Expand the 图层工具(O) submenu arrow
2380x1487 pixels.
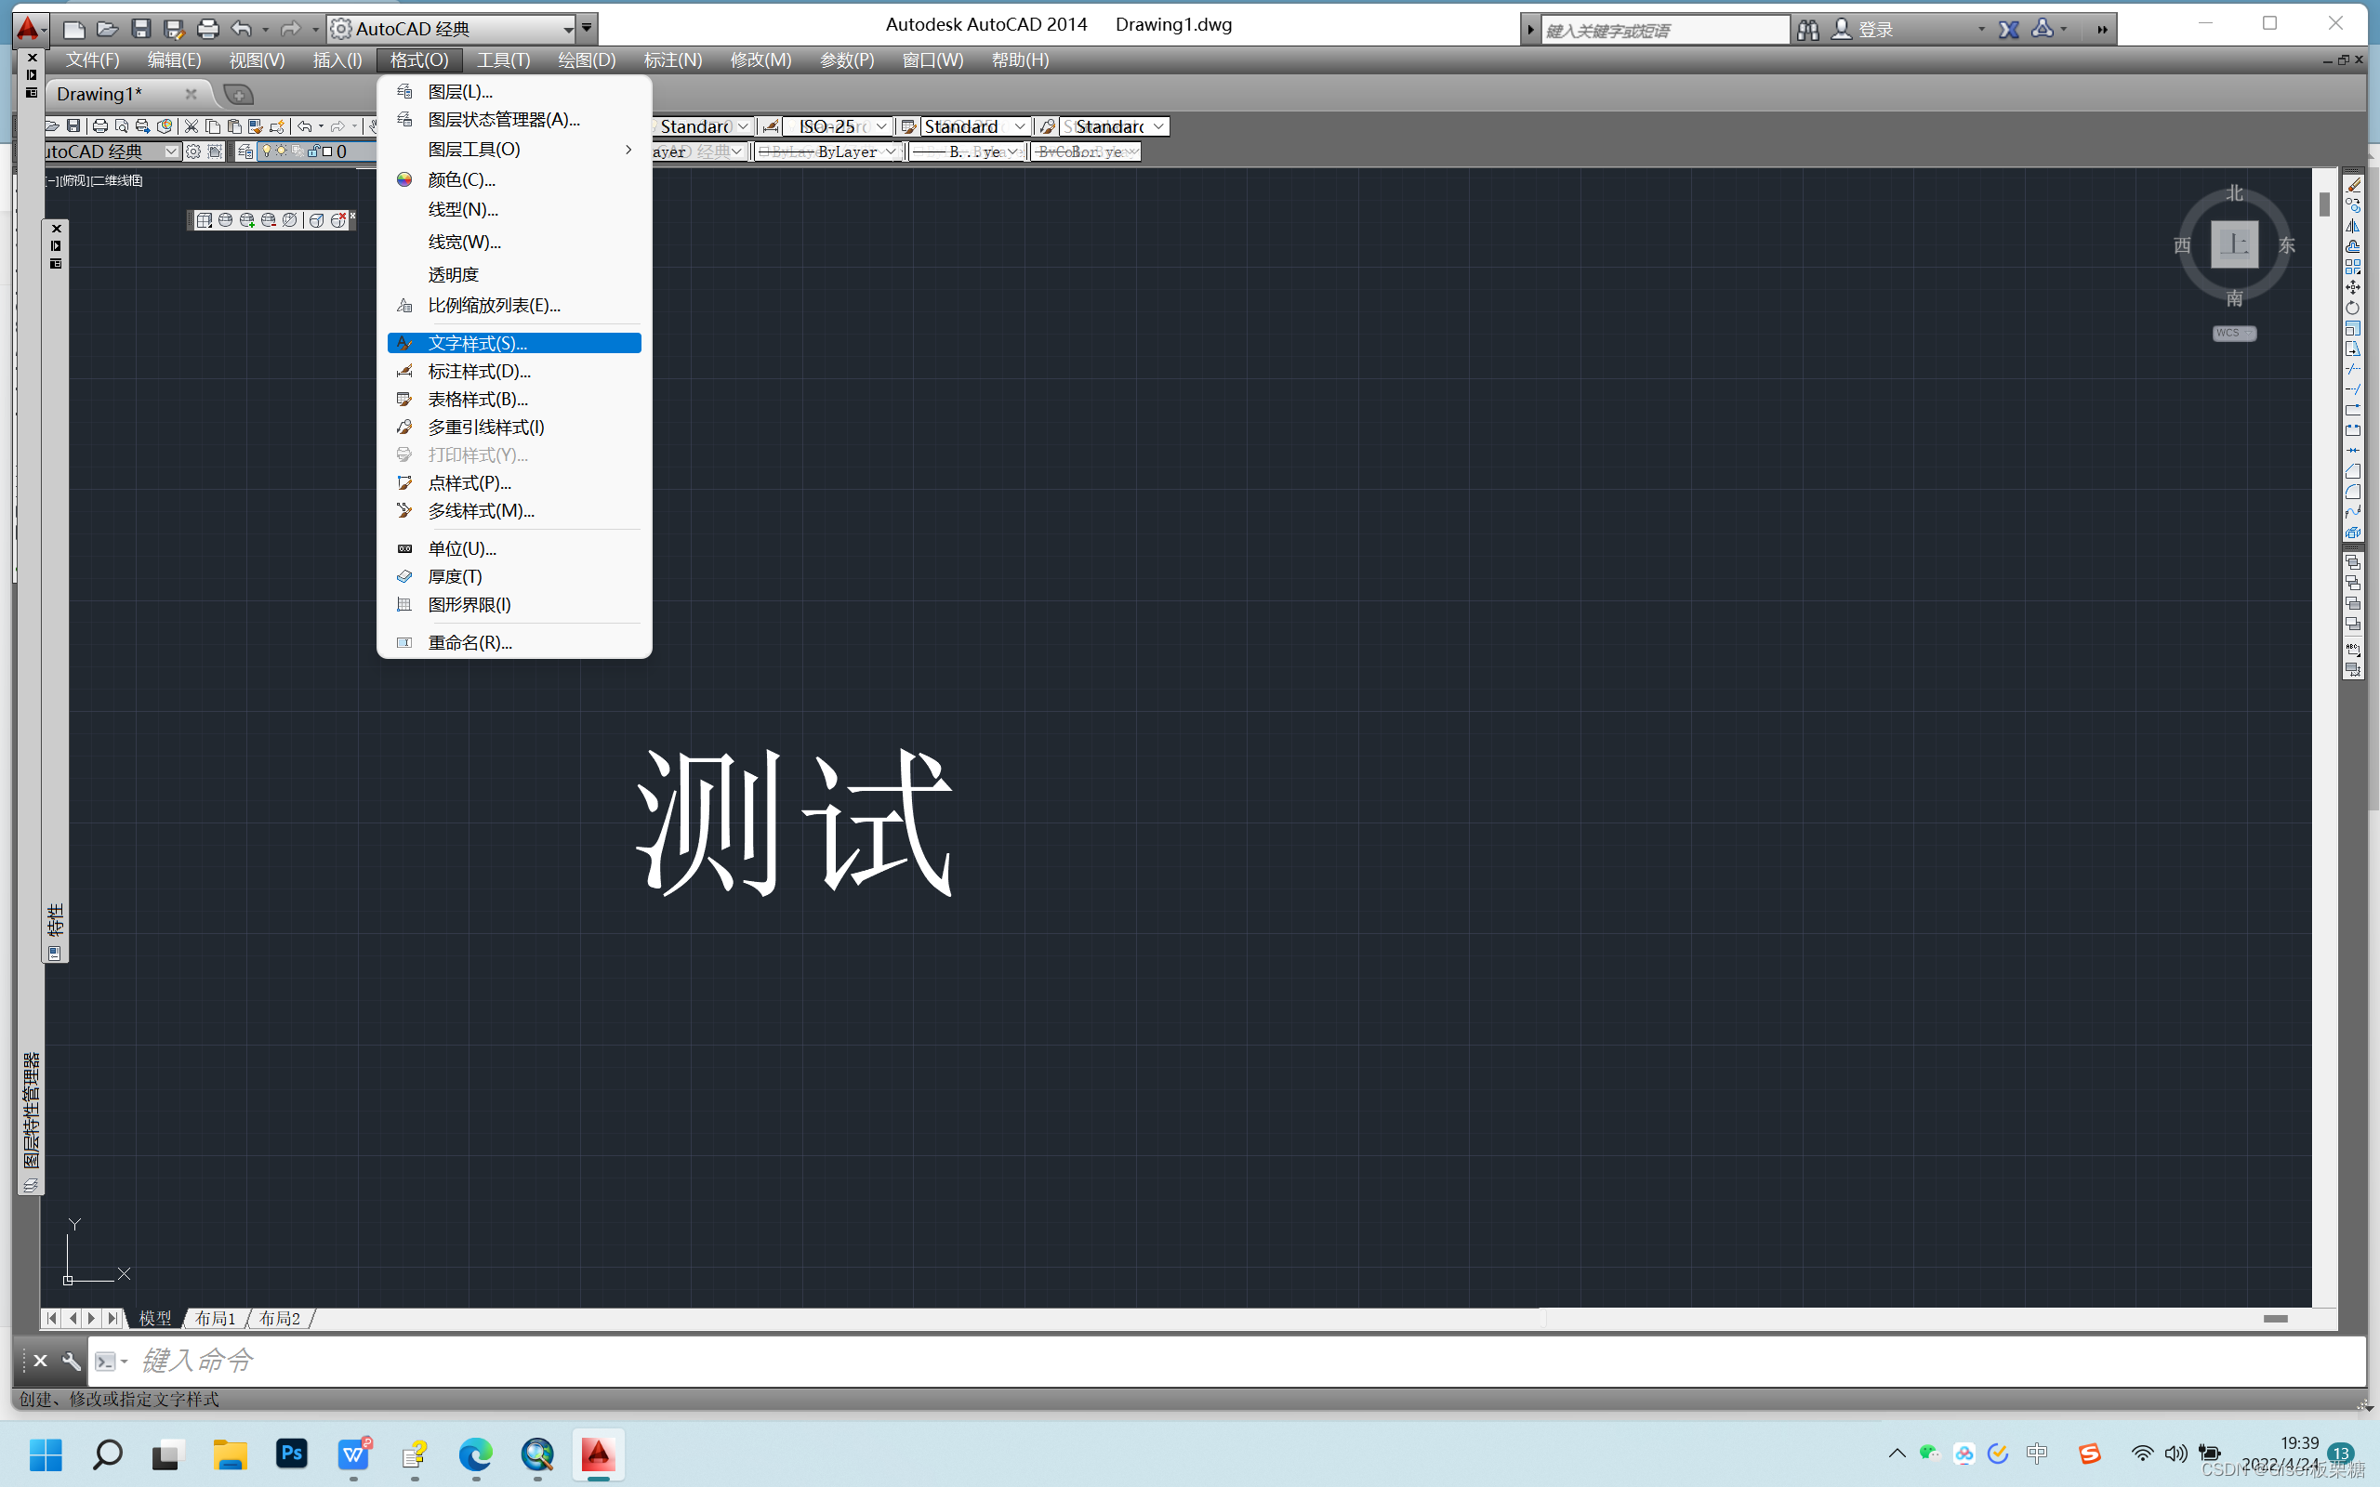[628, 150]
